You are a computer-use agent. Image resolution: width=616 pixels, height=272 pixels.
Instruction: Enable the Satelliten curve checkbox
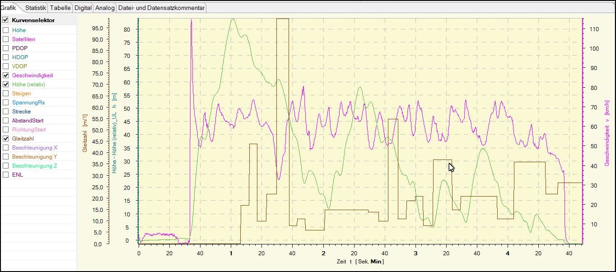click(x=5, y=39)
